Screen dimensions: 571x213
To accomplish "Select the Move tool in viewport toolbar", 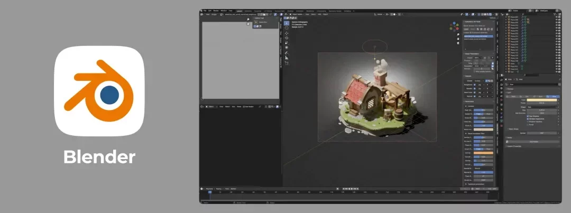I will (287, 33).
